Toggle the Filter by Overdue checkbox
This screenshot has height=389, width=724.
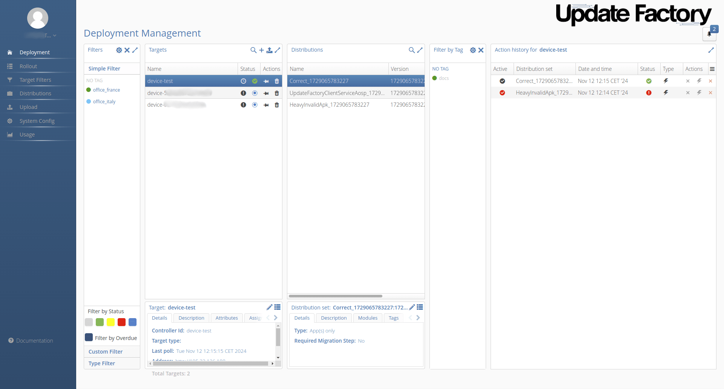(89, 337)
